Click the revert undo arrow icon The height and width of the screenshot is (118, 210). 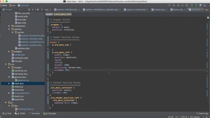point(204,6)
